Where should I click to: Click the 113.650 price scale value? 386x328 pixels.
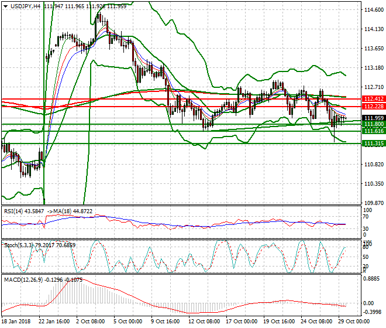[x=374, y=49]
